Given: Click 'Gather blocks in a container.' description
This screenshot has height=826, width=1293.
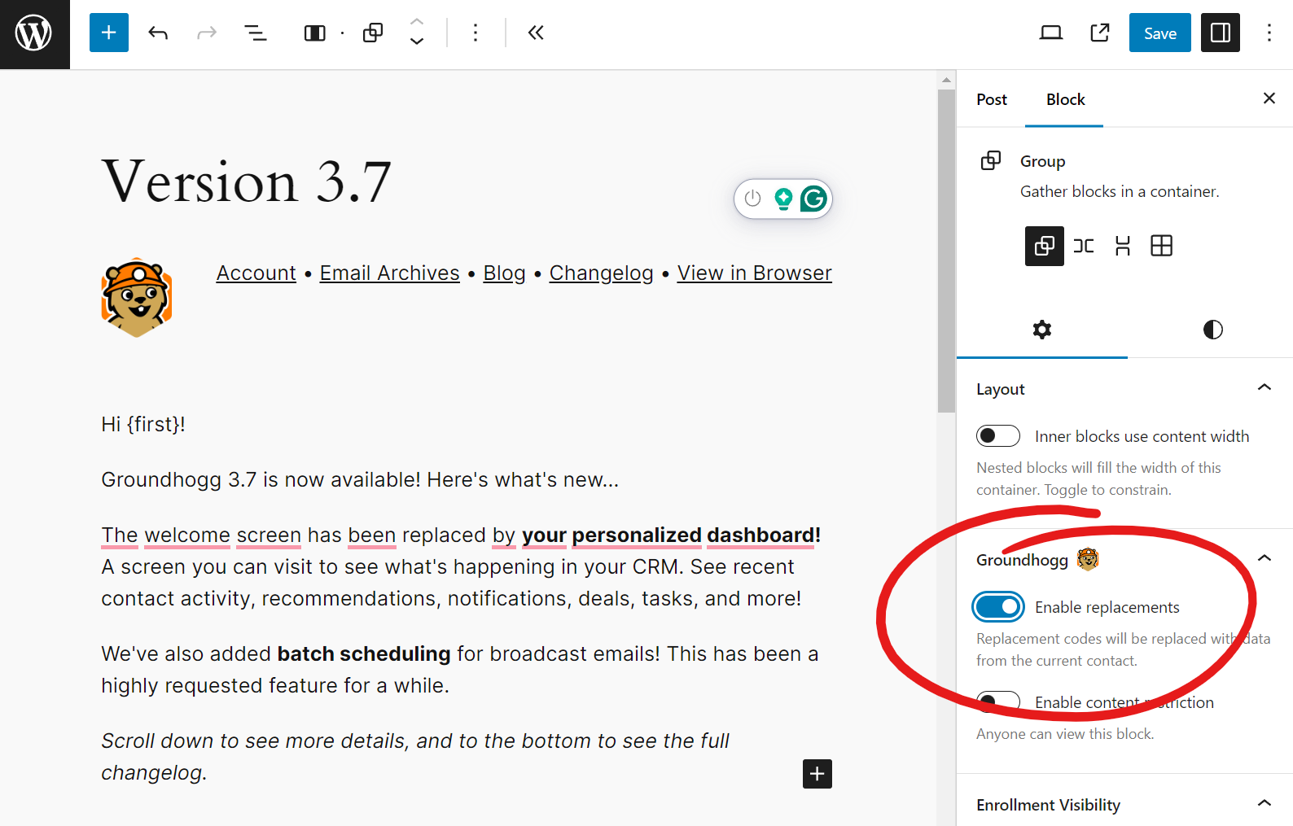Looking at the screenshot, I should (x=1120, y=191).
